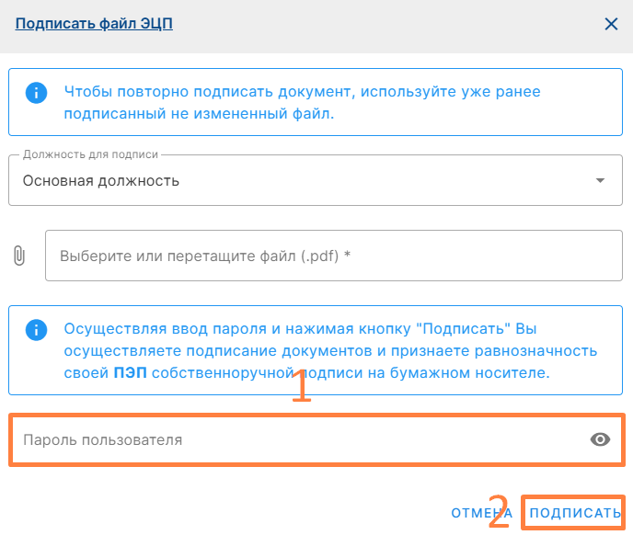Click the orange number 2 annotation
This screenshot has width=633, height=535.
click(x=499, y=512)
